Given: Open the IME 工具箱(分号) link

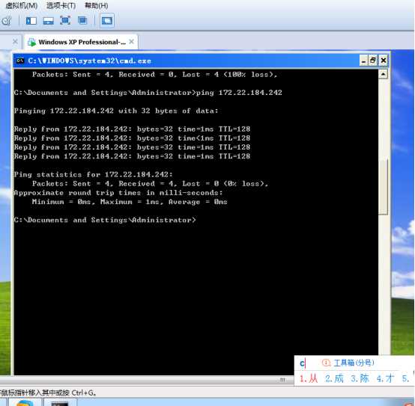Looking at the screenshot, I should pos(354,363).
